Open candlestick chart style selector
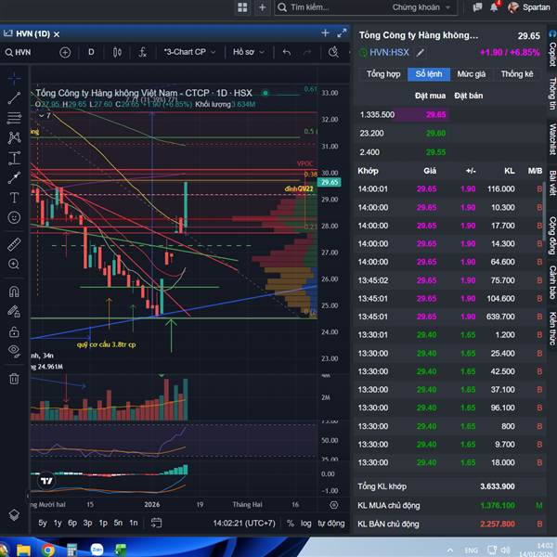Viewport: 557px width, 557px height. pos(117,53)
